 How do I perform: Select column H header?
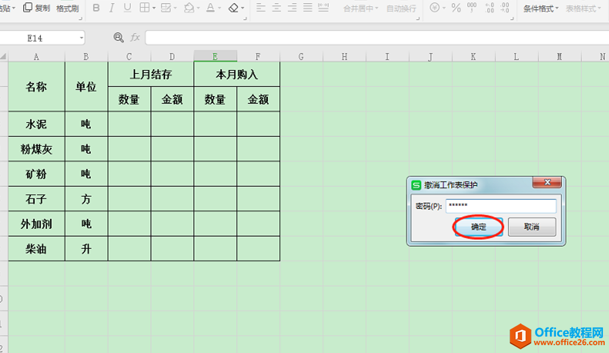coord(345,57)
